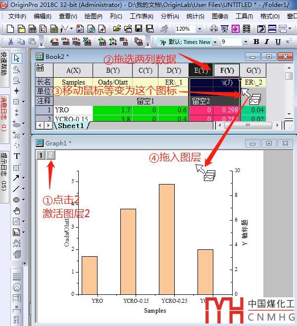Click the Copy icon
Viewport: 297px width, 326px height.
tap(21, 42)
